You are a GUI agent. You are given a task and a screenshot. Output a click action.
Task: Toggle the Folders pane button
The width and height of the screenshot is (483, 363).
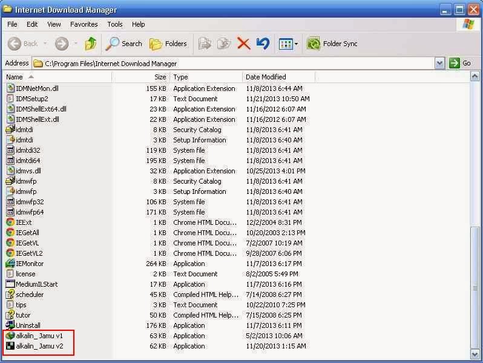pos(168,44)
